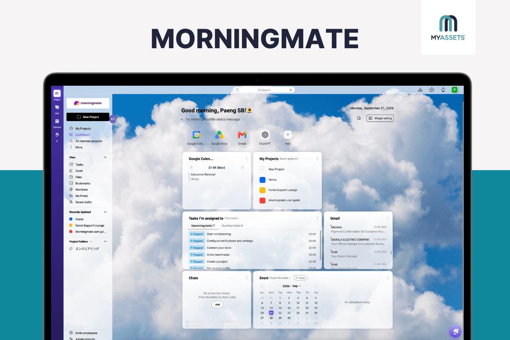Open the Widget setting button
510x340 pixels.
pos(380,118)
